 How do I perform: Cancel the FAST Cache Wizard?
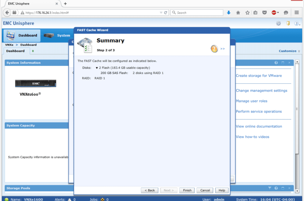click(205, 190)
